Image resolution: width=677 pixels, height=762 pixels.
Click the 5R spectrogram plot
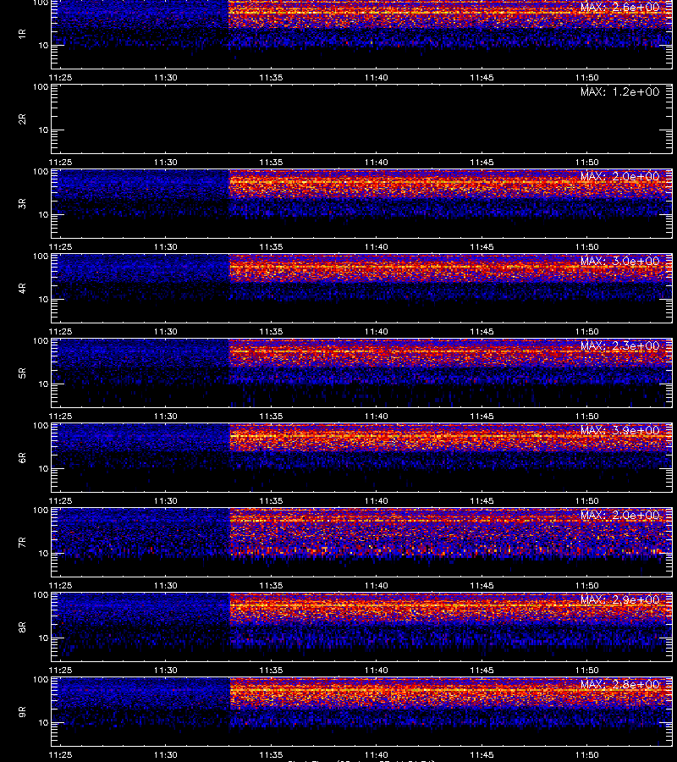pos(362,373)
